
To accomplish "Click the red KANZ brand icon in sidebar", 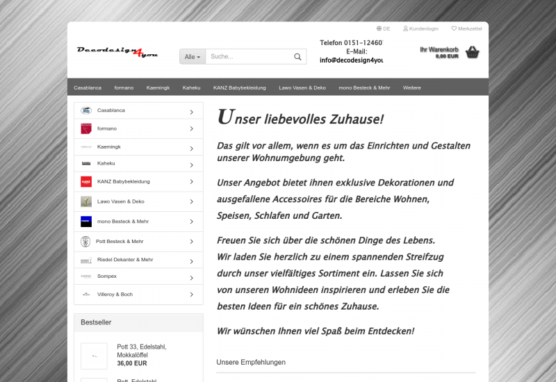I will pyautogui.click(x=86, y=182).
